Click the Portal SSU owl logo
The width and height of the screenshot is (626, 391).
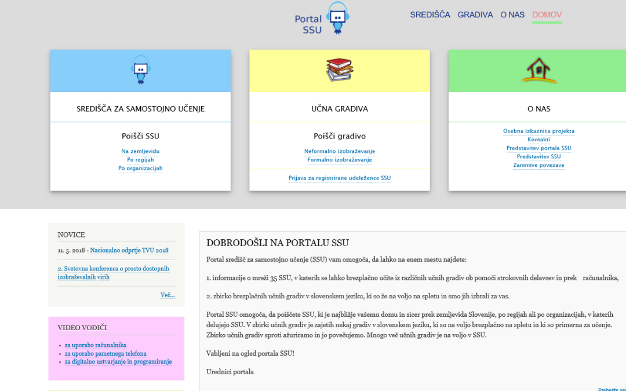click(337, 18)
